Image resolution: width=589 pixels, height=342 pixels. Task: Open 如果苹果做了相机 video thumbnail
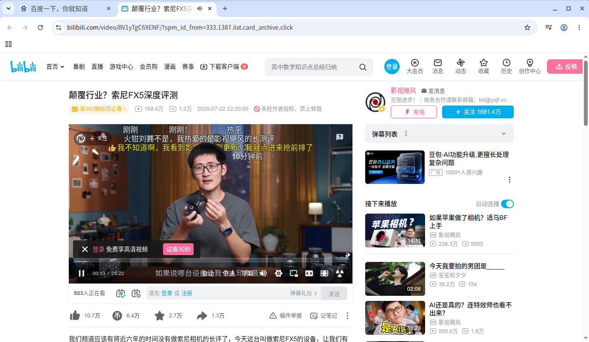pos(395,231)
